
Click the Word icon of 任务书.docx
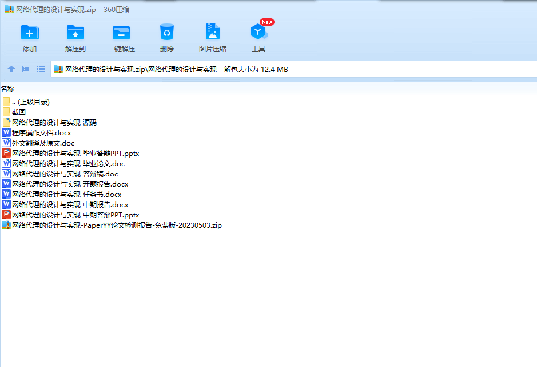[6, 193]
